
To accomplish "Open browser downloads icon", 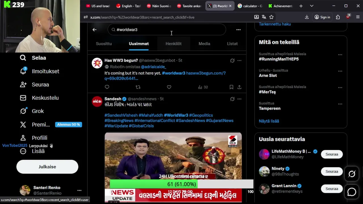I will tap(307, 17).
